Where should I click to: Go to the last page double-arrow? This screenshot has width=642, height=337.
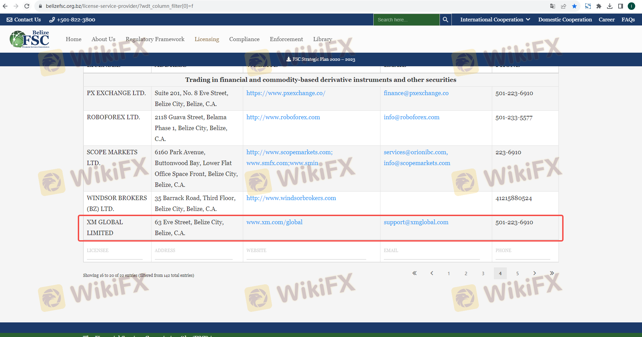tap(552, 273)
